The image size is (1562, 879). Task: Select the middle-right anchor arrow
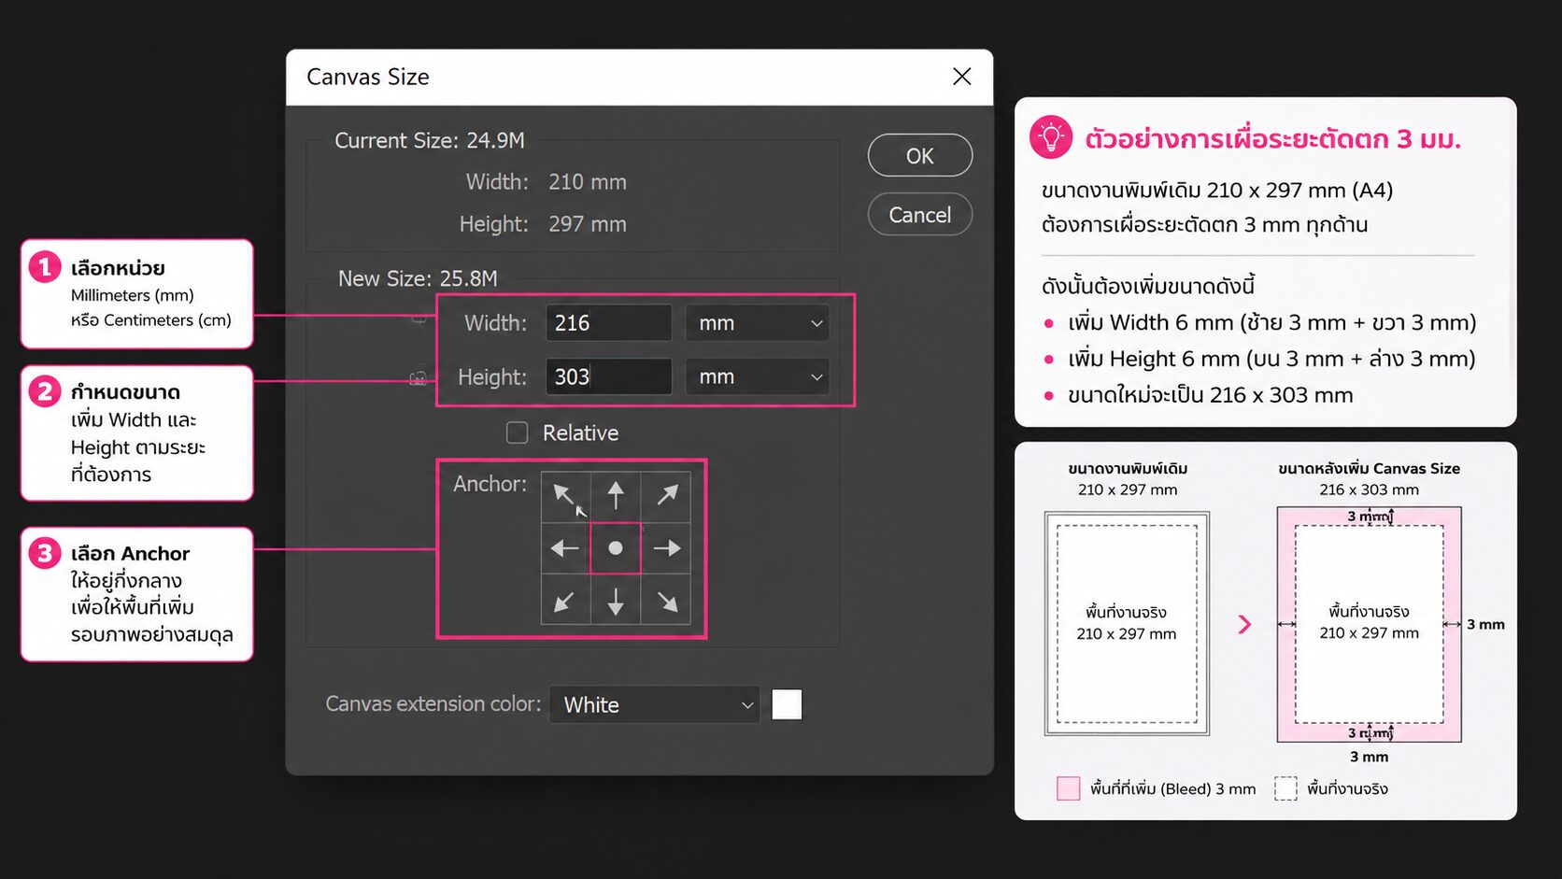point(666,548)
